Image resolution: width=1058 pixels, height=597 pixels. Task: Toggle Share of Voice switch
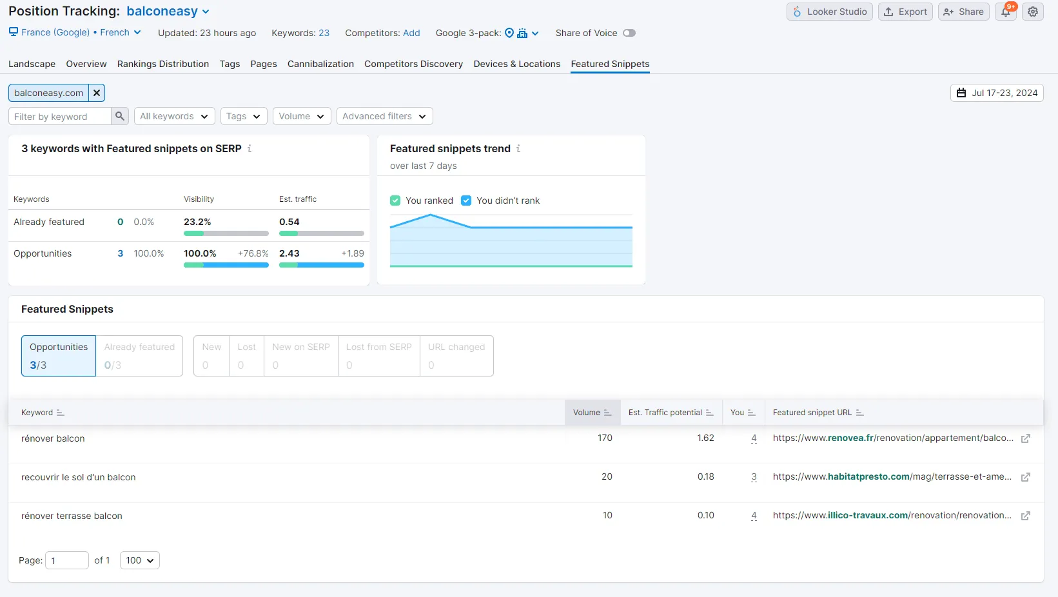pos(629,33)
